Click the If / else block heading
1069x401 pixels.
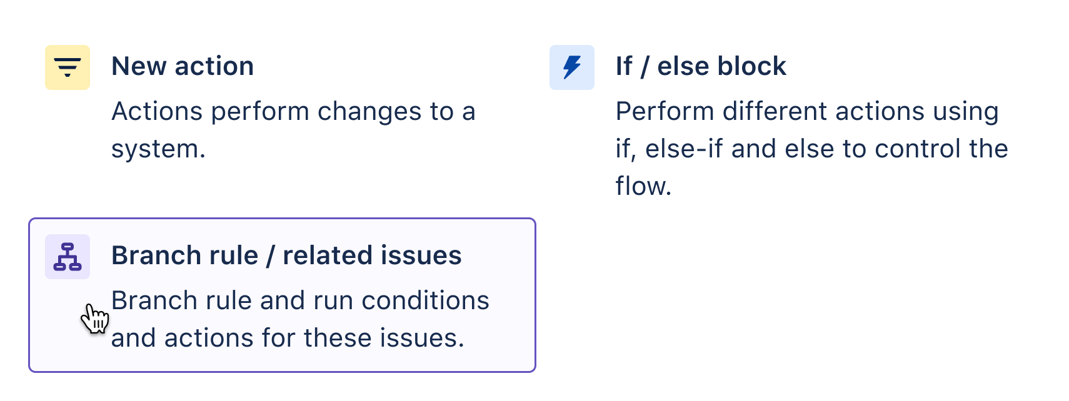pos(700,66)
